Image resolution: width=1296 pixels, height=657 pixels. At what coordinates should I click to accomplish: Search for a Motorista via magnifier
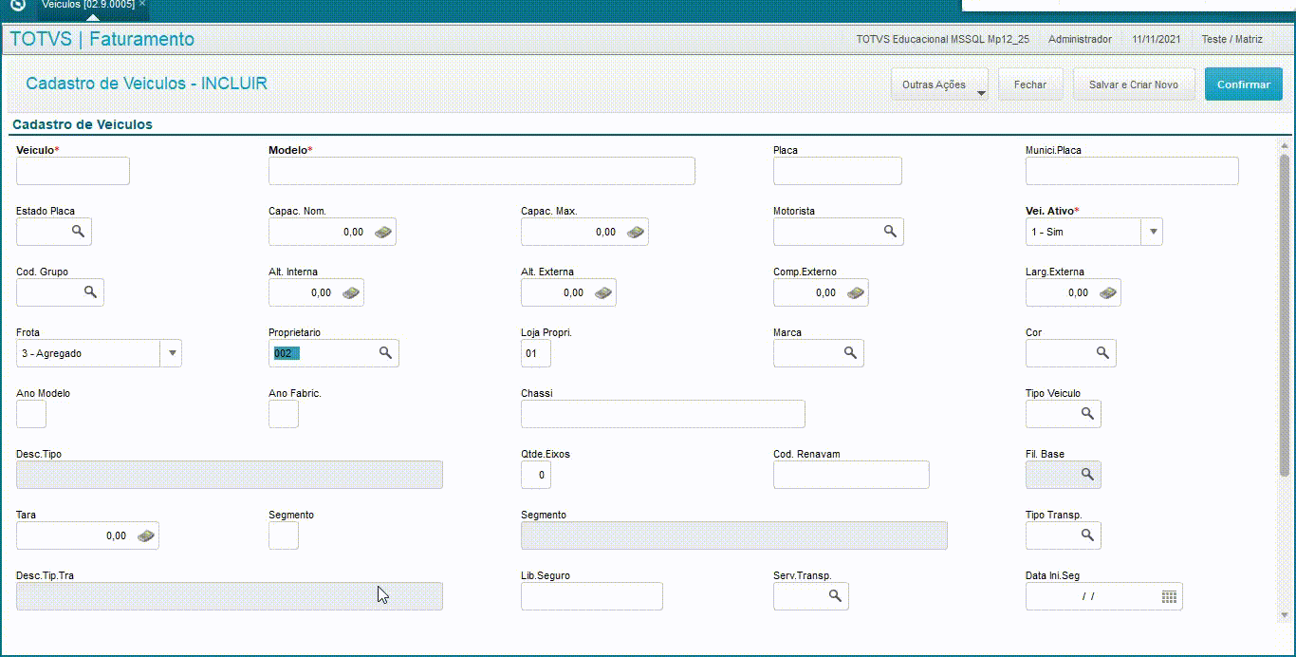(890, 231)
